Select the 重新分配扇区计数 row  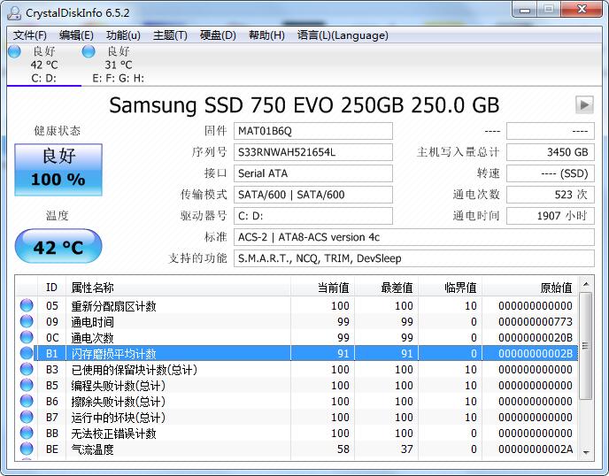[x=297, y=305]
